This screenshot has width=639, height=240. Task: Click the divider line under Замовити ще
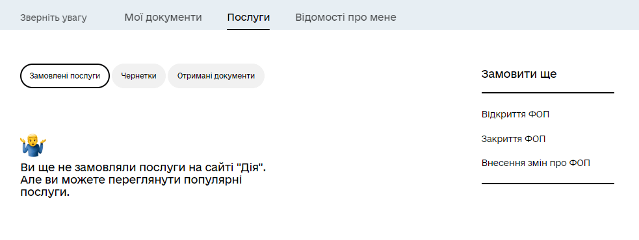tap(548, 93)
